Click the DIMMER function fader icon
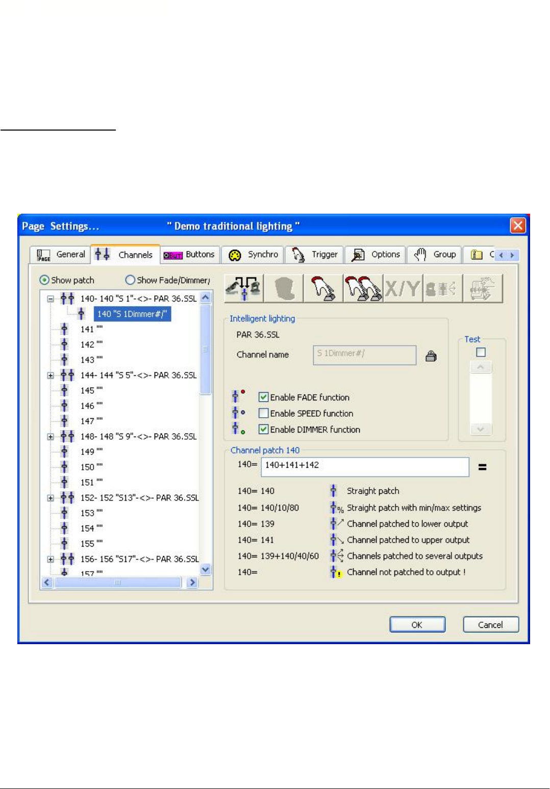Image resolution: width=550 pixels, height=789 pixels. pyautogui.click(x=238, y=428)
